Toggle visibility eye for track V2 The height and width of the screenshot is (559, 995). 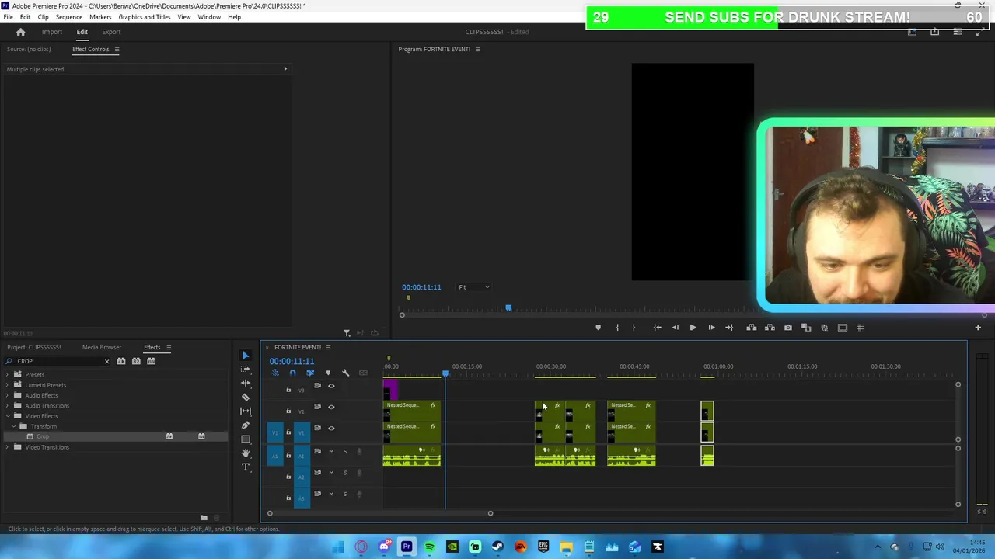click(331, 407)
